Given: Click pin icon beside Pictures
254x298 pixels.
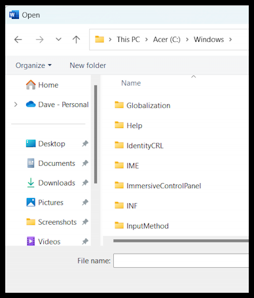Looking at the screenshot, I should [85, 203].
